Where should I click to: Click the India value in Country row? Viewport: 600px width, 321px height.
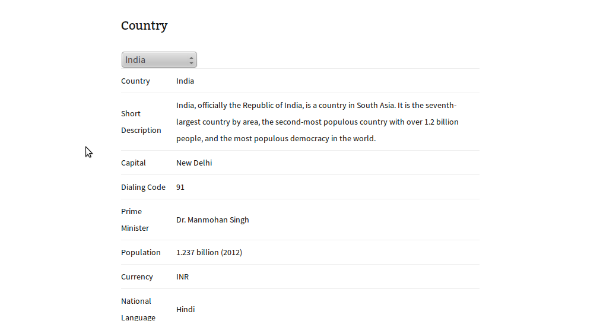(185, 81)
